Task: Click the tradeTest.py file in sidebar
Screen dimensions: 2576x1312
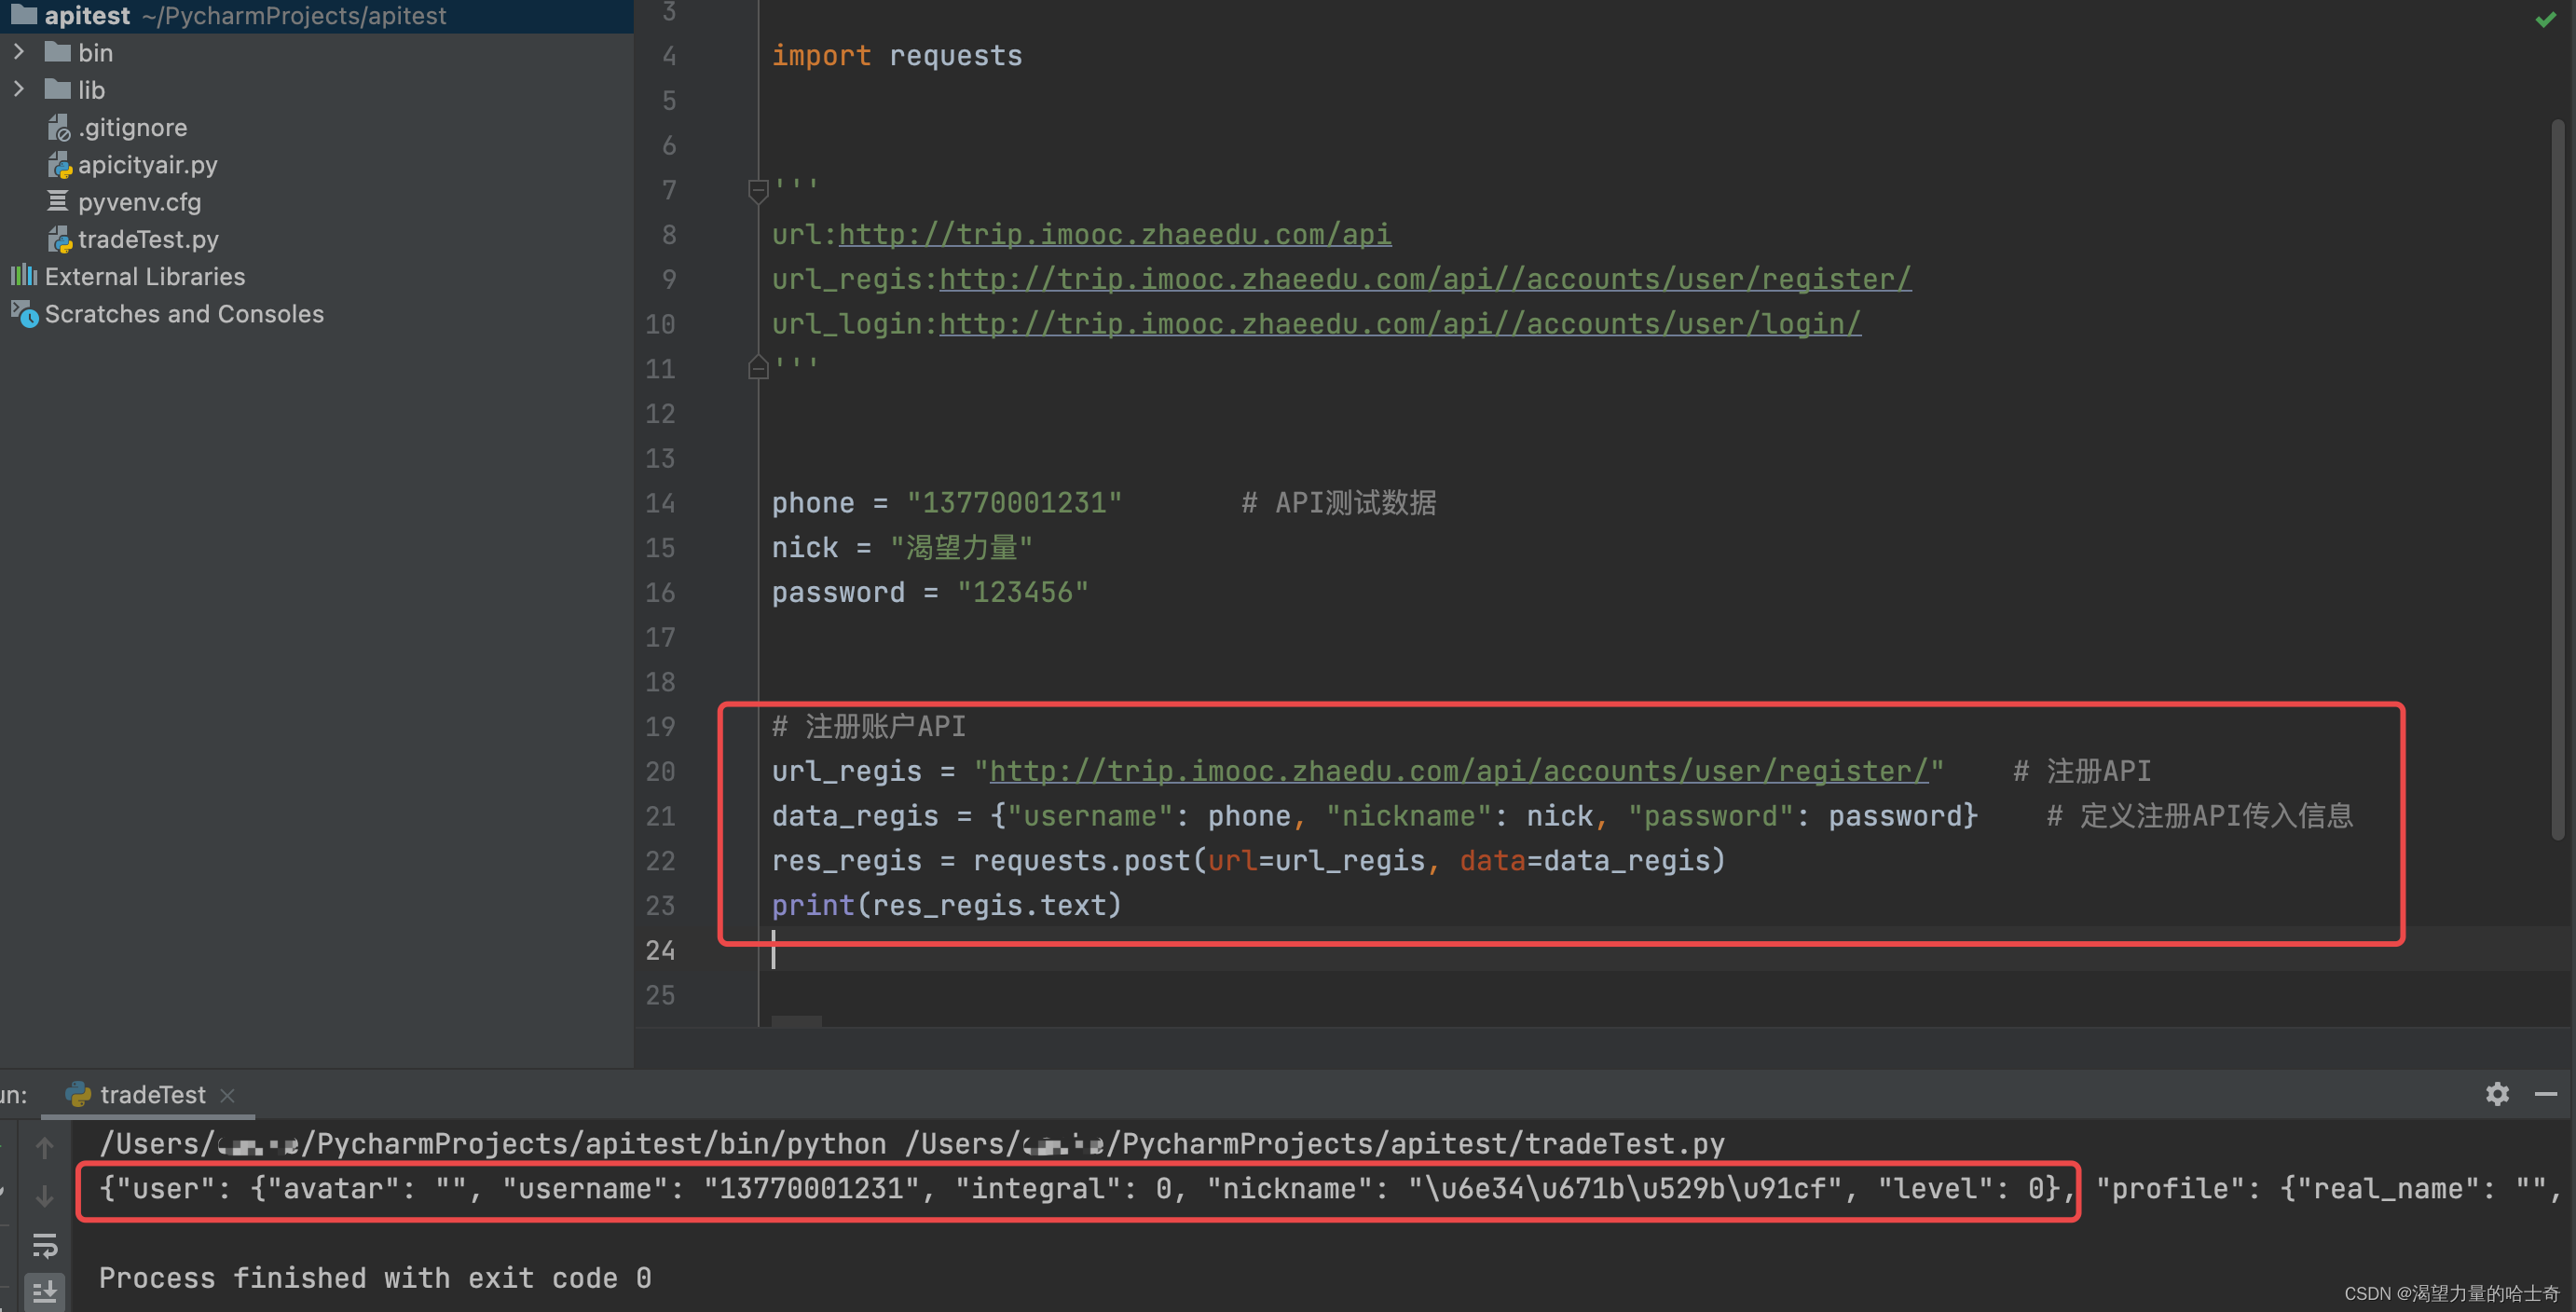Action: (x=149, y=238)
